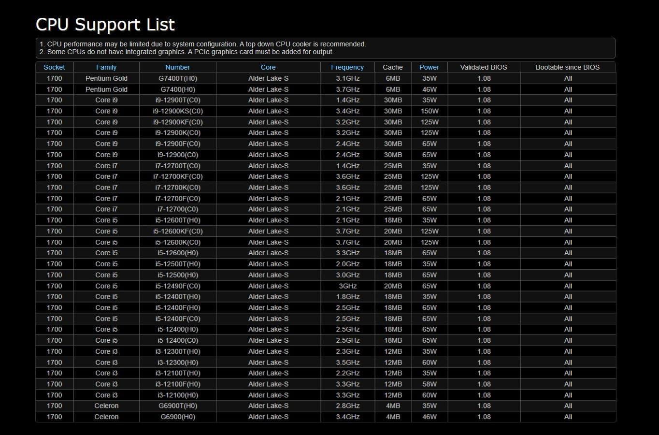Select the G6900T(H0) Celeron model cell
Viewport: 659px width, 435px height.
[x=178, y=406]
